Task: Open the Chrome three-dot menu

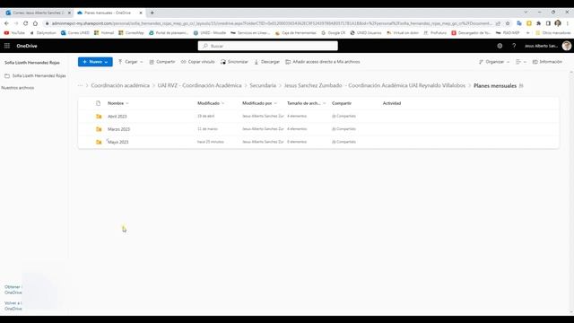Action: 568,23
